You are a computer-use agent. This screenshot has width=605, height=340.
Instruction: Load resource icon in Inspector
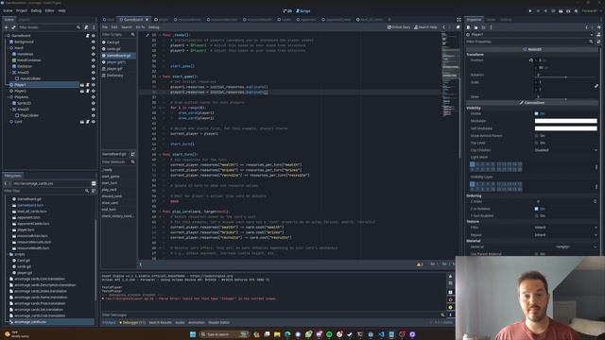[x=475, y=27]
